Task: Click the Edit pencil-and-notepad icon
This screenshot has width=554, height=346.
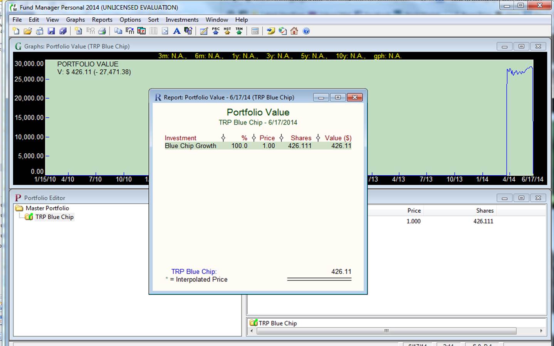Action: (x=204, y=31)
